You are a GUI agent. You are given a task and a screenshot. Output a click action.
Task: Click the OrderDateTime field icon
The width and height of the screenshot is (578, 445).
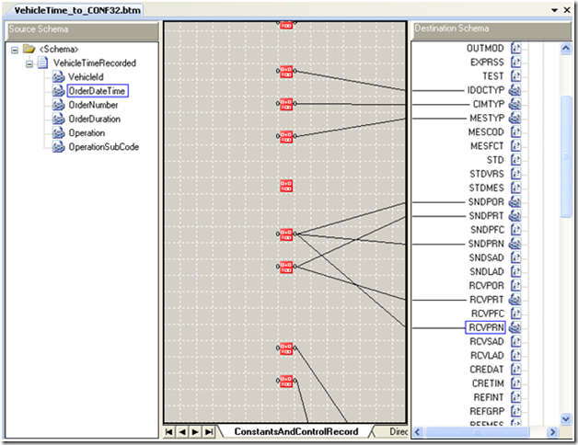coord(58,91)
